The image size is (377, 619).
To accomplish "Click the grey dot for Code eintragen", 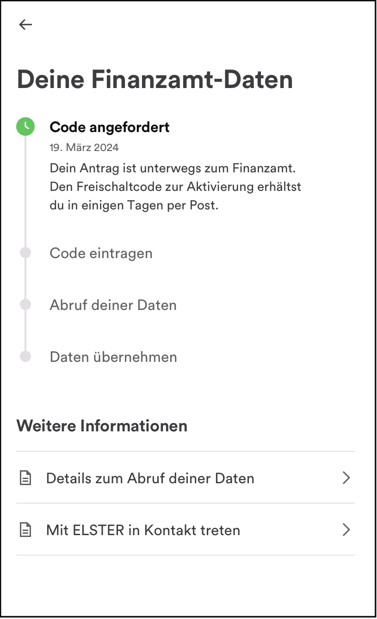I will pyautogui.click(x=25, y=253).
